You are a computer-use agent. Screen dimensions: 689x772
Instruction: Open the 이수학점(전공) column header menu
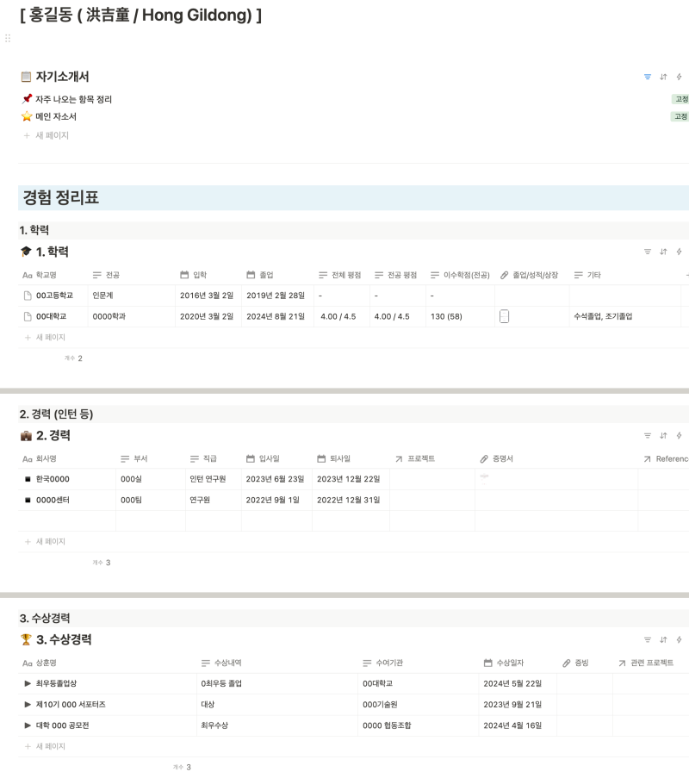tap(460, 275)
